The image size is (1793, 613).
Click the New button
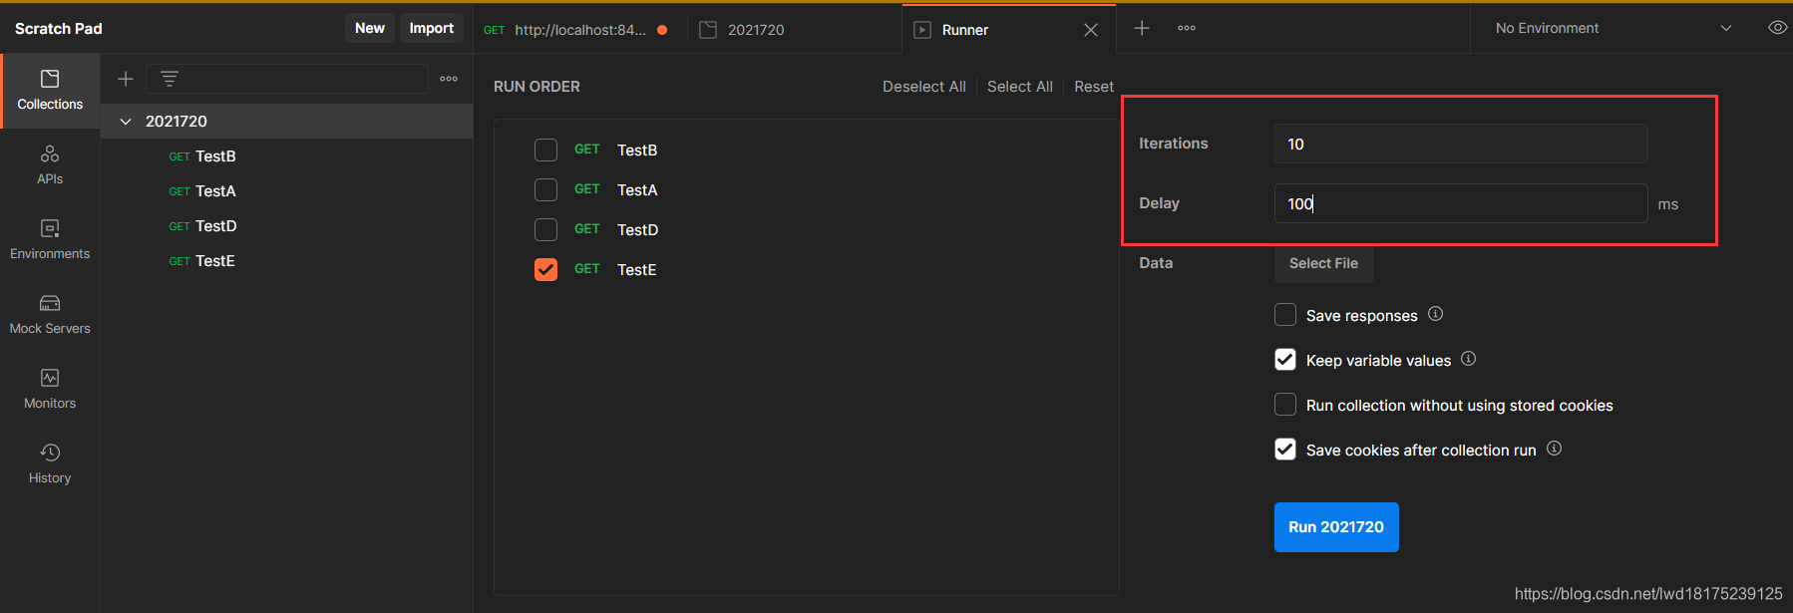370,28
